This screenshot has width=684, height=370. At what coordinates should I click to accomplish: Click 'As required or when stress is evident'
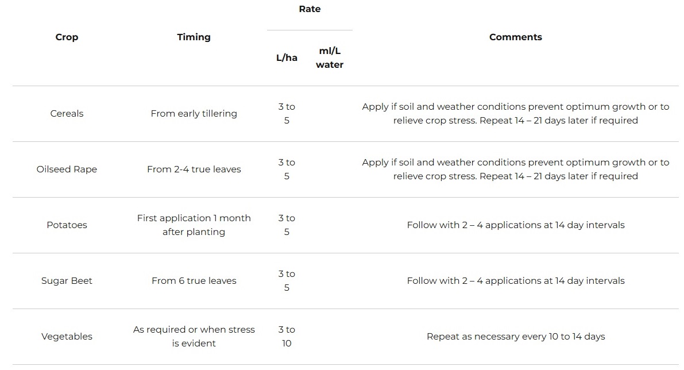pos(194,337)
